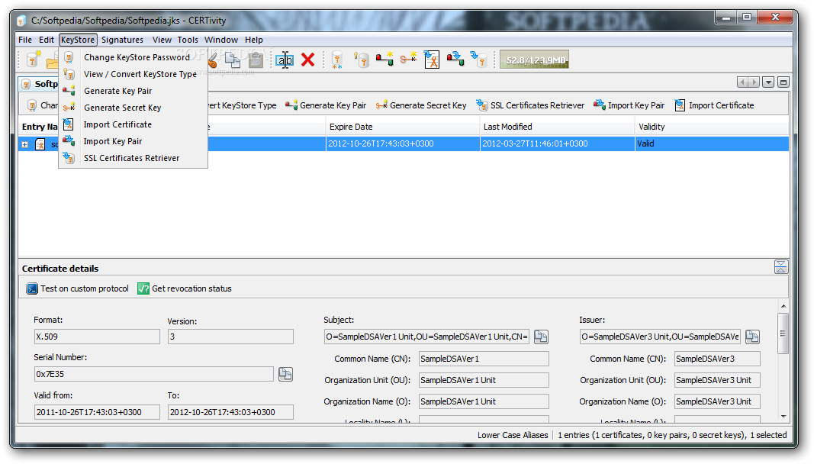Click the Get revocation status button
Screen dimensions: 814x464
(185, 288)
